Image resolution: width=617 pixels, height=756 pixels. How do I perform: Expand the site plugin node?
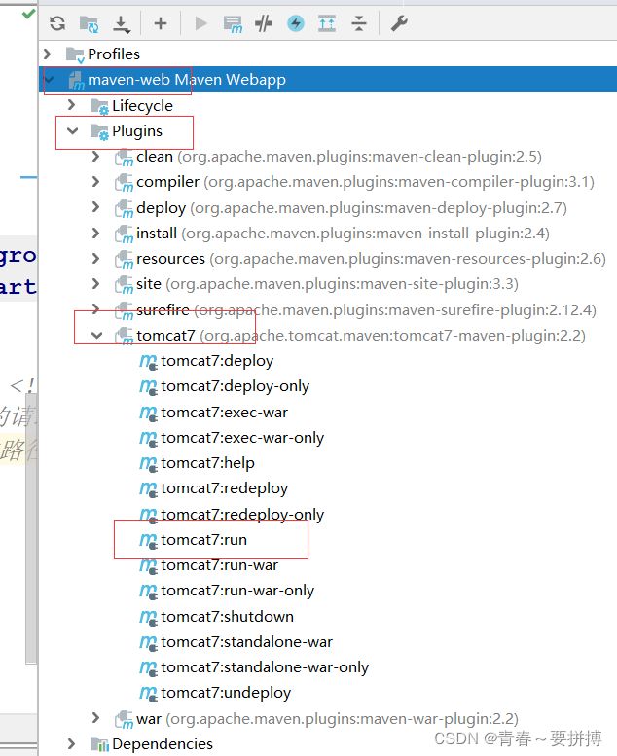96,283
